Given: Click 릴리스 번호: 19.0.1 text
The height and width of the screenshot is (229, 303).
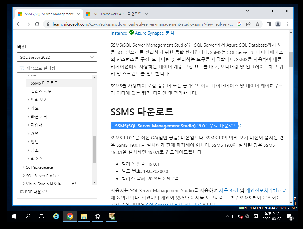Looking at the screenshot, I should coord(140,164).
